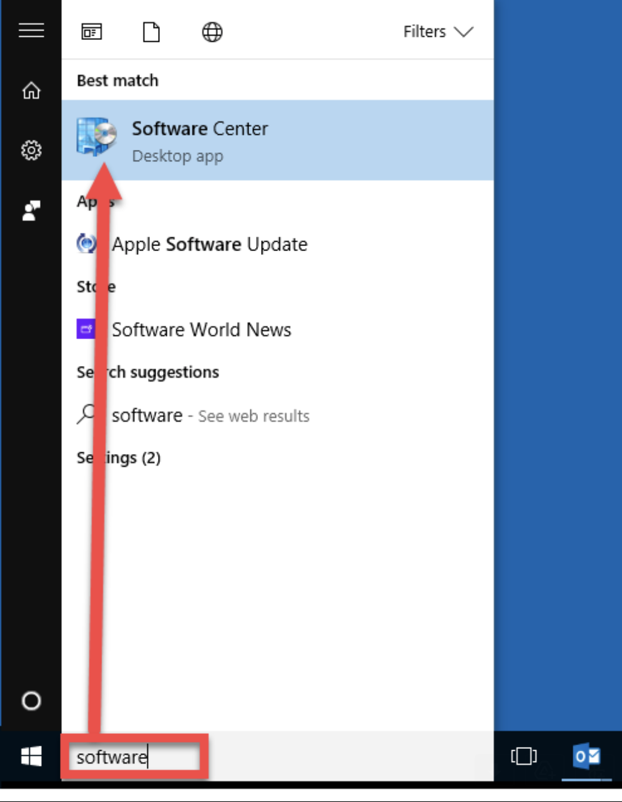Filter results by web globe icon
Image resolution: width=622 pixels, height=802 pixels.
[x=212, y=32]
